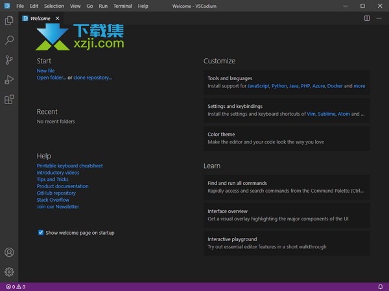The height and width of the screenshot is (291, 389).
Task: Open GitHub repository link
Action: point(56,193)
